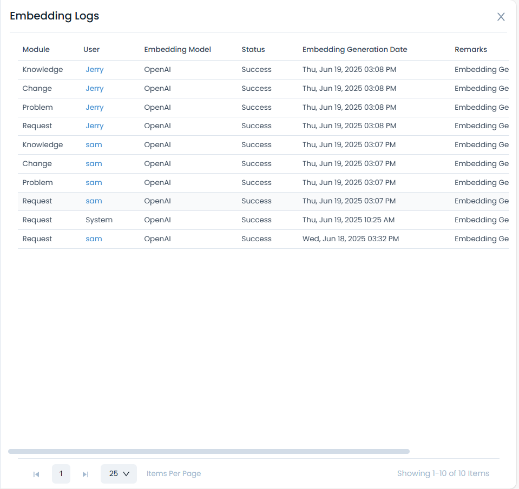This screenshot has width=519, height=489.
Task: Click the Jerry link in the Change row
Action: [x=94, y=89]
